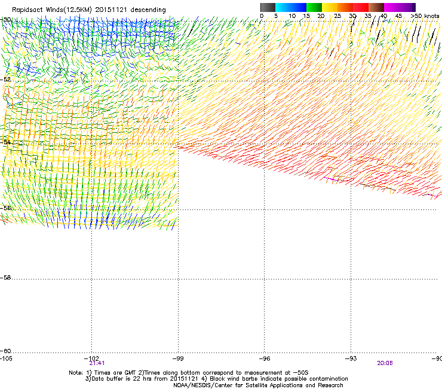Image resolution: width=442 pixels, height=389 pixels.
Task: Click the purple time stamp 20:08
Action: click(385, 363)
